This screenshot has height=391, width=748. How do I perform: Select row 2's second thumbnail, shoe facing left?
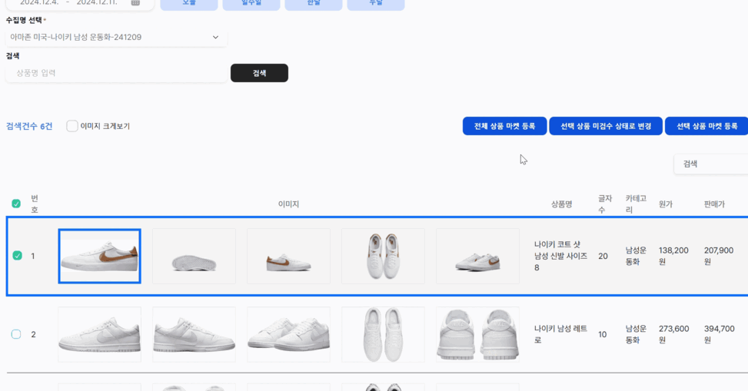[194, 334]
